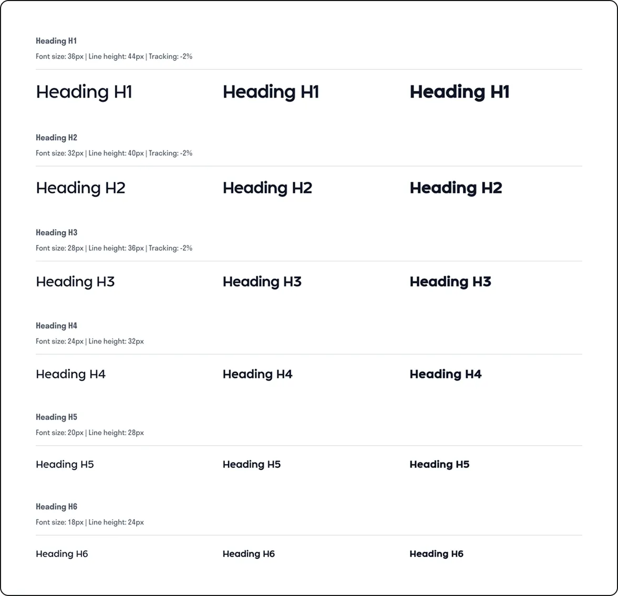Select the medium-weight Heading H6 sample

(249, 554)
